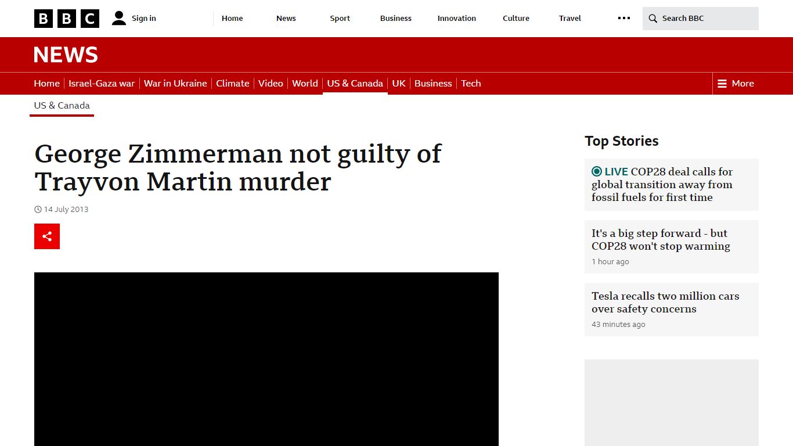
Task: Click the 14 July 2013 date
Action: tap(66, 209)
